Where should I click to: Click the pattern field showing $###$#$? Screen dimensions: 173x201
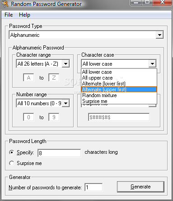119,117
